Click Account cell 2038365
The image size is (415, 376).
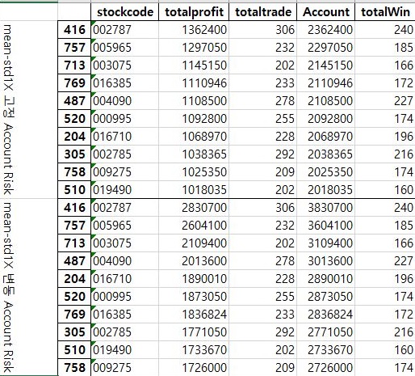point(326,154)
